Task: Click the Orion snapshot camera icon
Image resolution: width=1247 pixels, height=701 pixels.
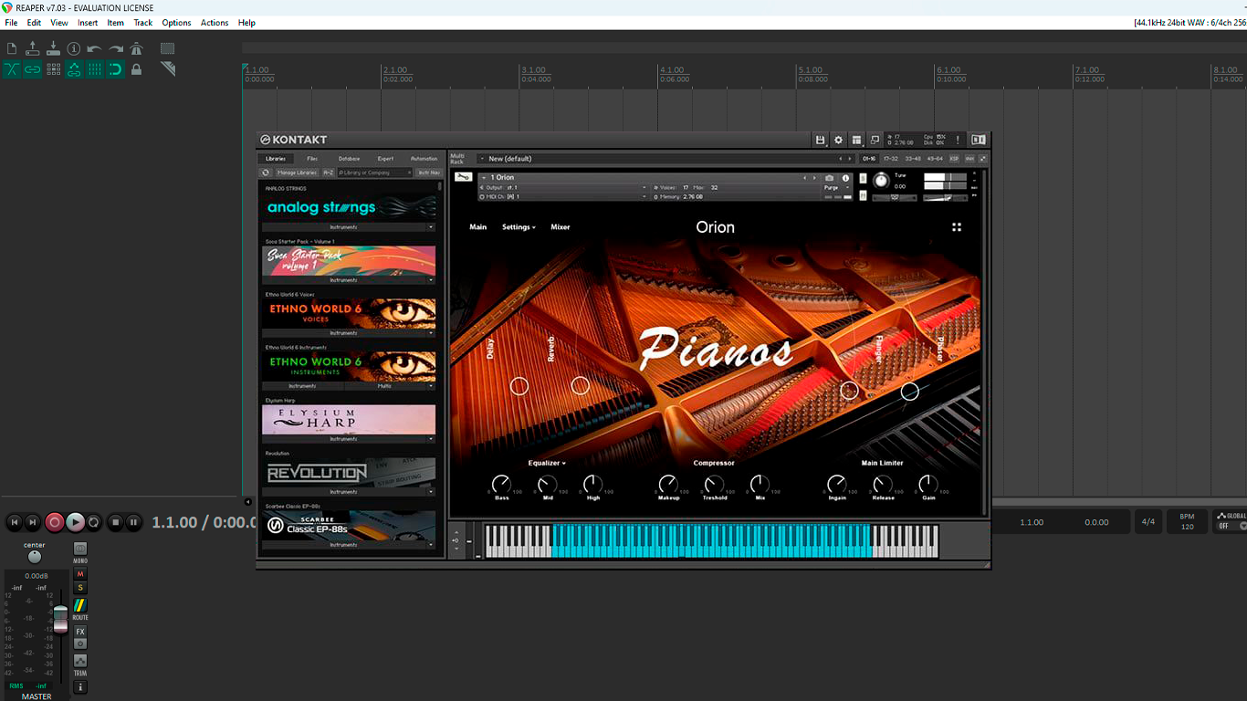Action: [x=829, y=178]
